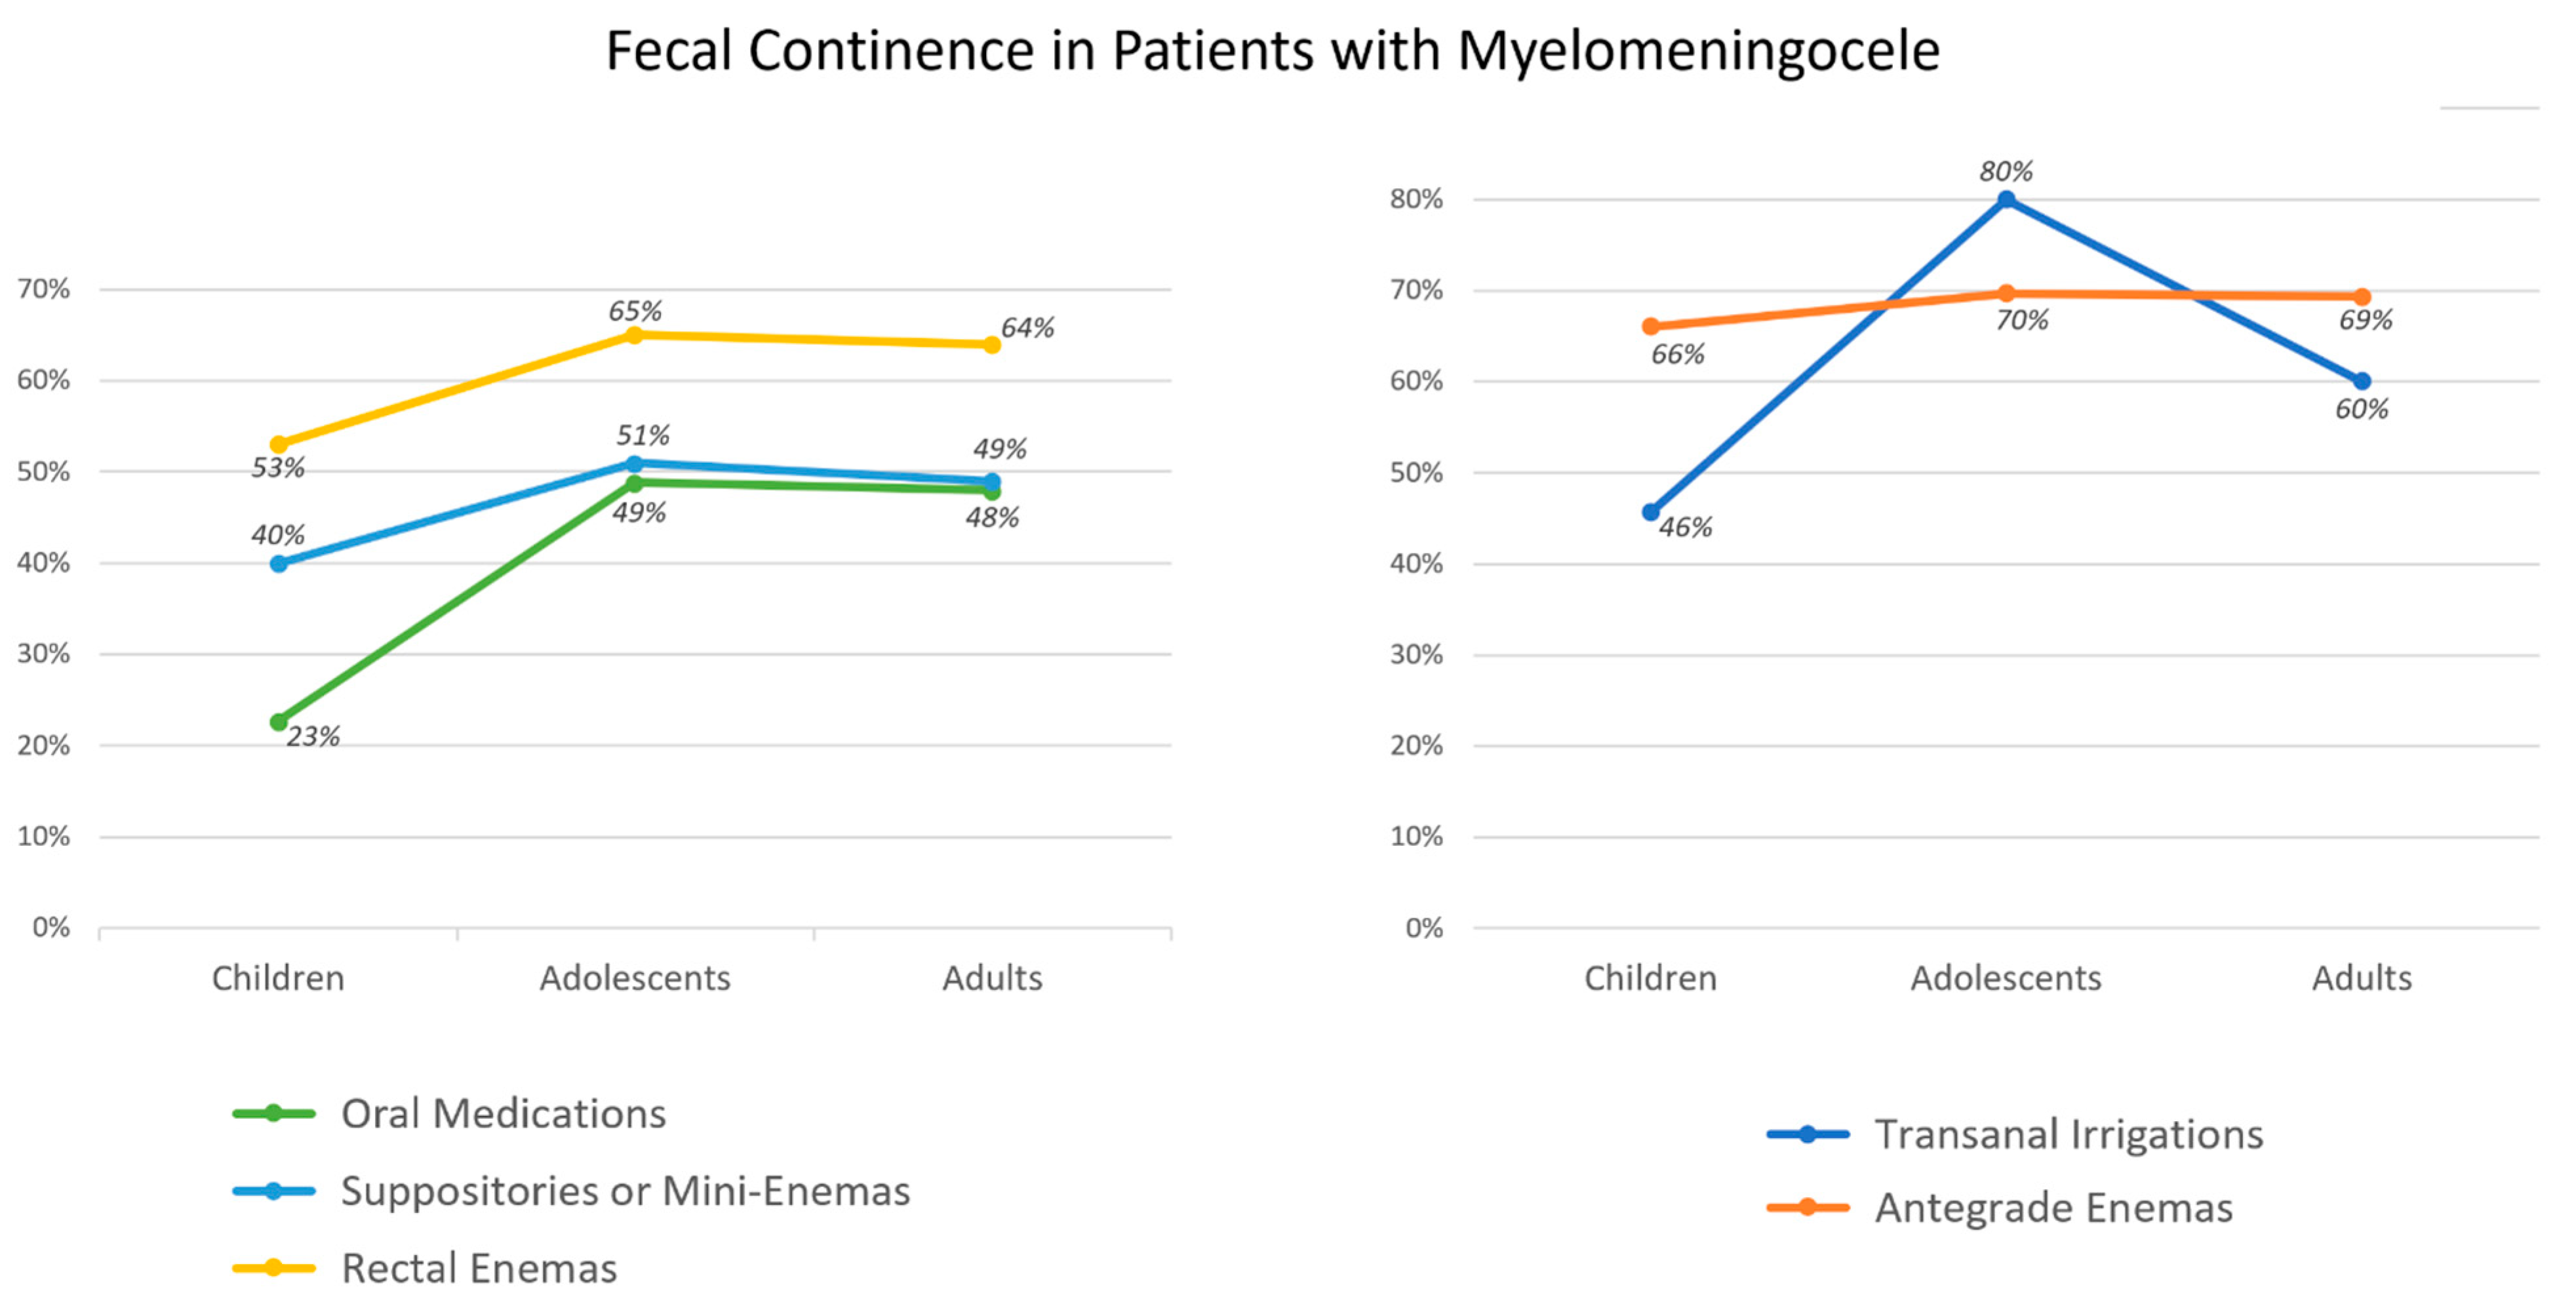
Task: Select Adolescents axis label in left chart
Action: pos(635,978)
